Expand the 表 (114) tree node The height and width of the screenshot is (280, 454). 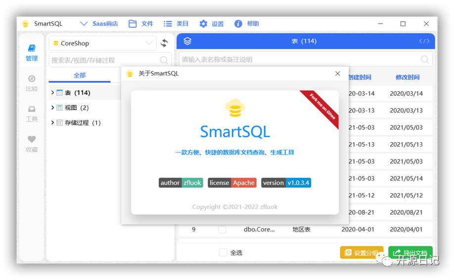[x=52, y=92]
